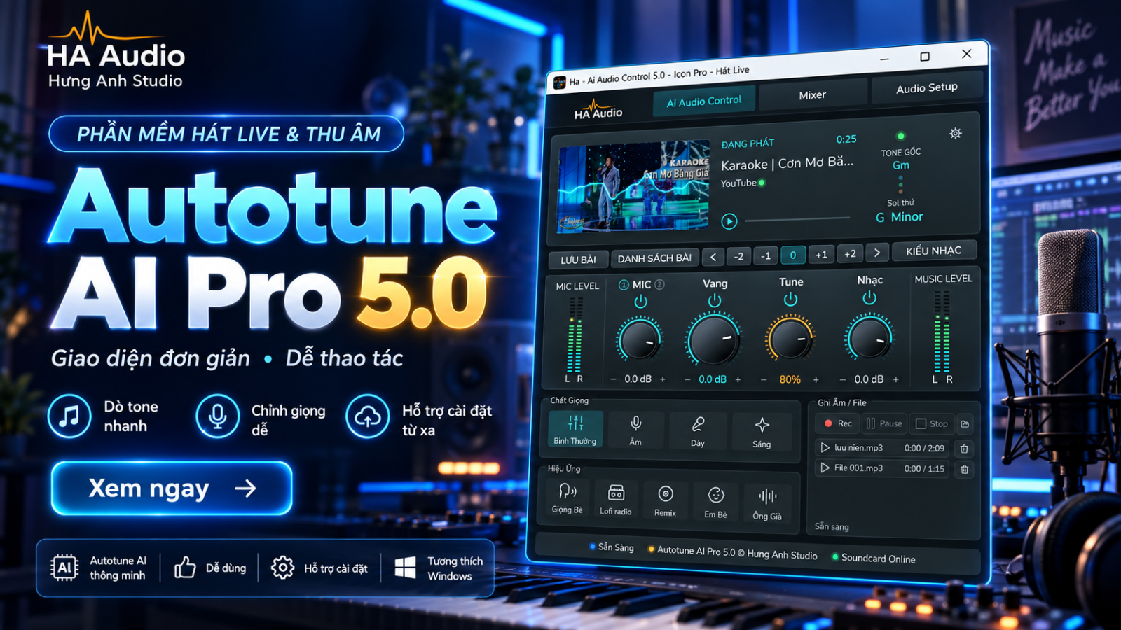Play File 001.mp3 file
The width and height of the screenshot is (1121, 630).
pyautogui.click(x=825, y=468)
